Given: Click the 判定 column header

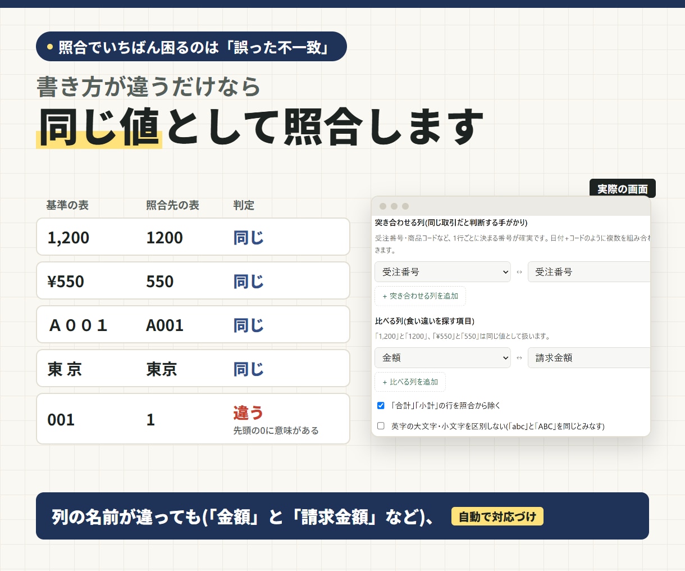Looking at the screenshot, I should pos(244,205).
